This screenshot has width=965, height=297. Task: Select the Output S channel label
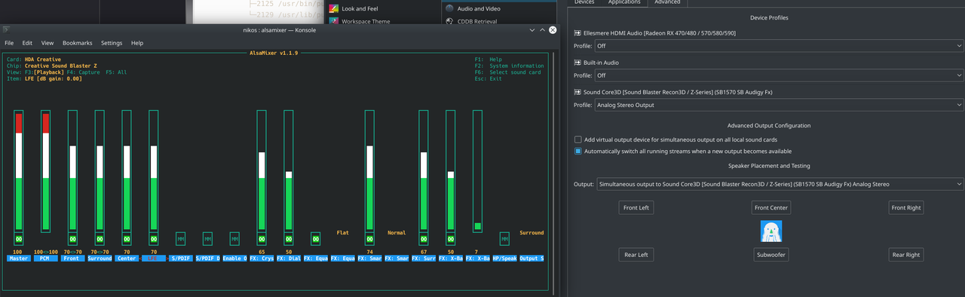click(532, 259)
